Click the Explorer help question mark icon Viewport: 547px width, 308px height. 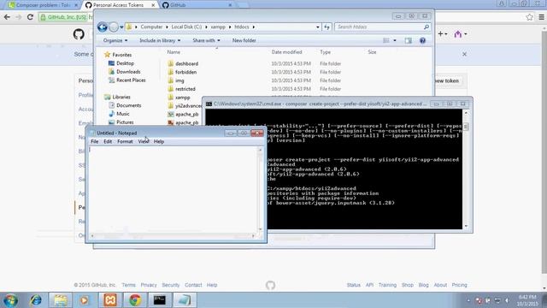coord(422,40)
